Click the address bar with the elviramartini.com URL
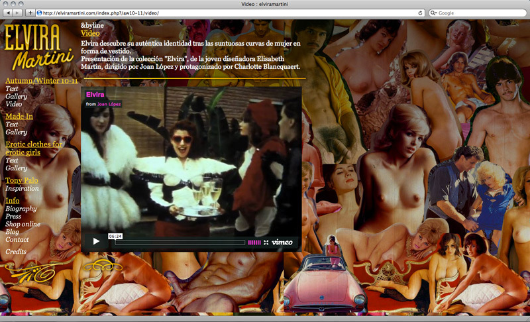The image size is (530, 322). pyautogui.click(x=230, y=13)
